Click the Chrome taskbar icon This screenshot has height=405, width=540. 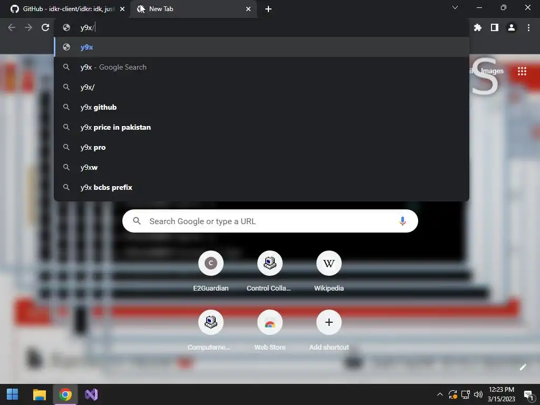point(65,394)
